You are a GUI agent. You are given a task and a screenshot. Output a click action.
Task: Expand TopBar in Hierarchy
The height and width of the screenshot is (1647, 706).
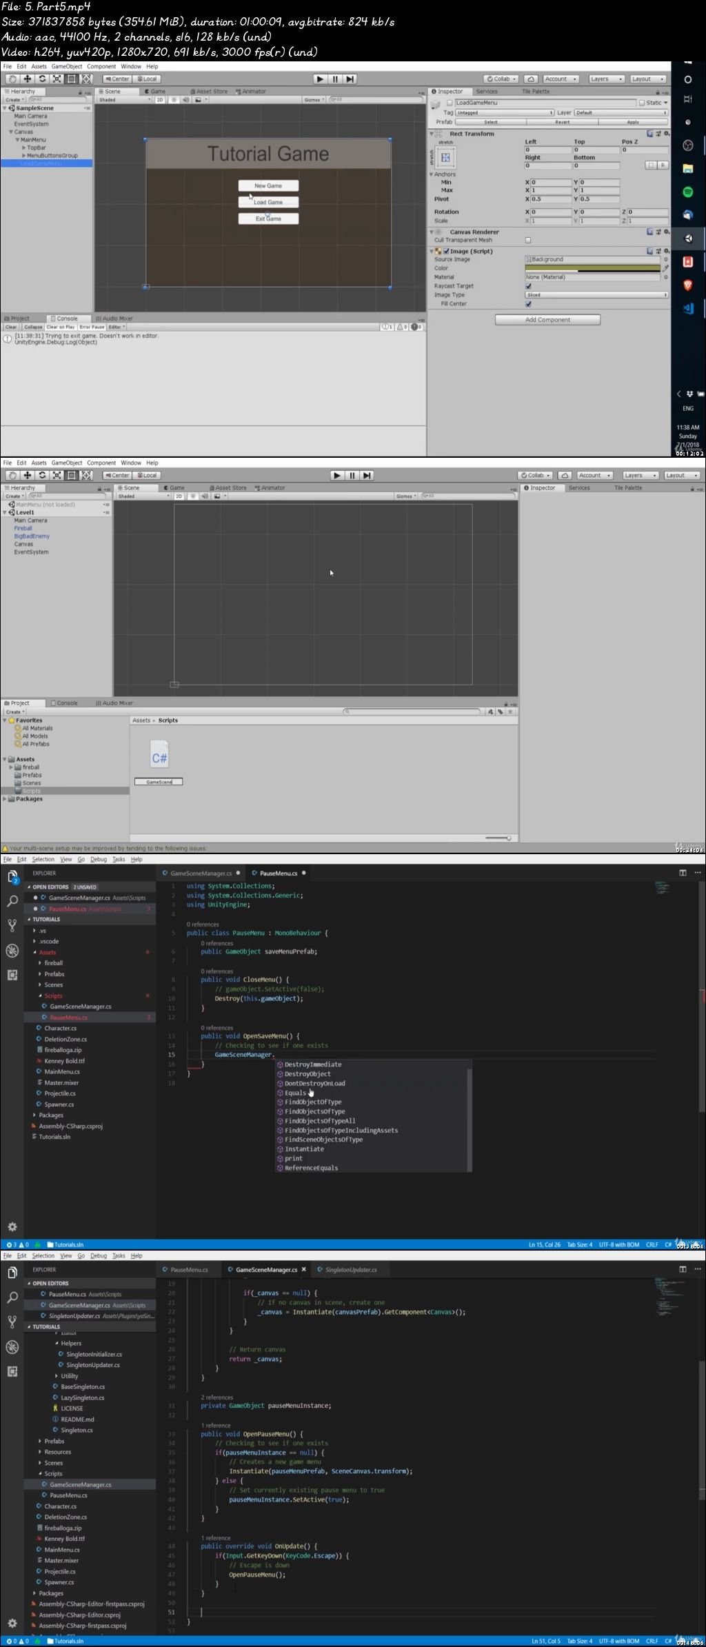[x=23, y=148]
